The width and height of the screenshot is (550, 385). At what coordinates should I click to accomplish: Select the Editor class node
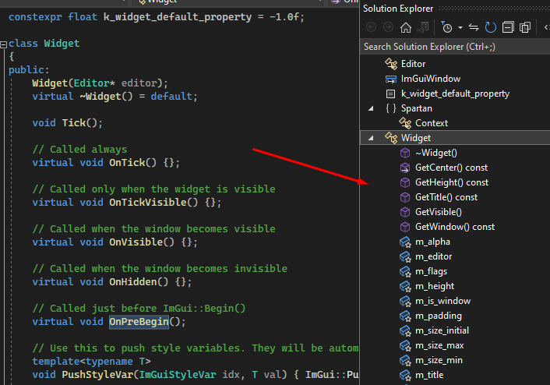click(413, 64)
